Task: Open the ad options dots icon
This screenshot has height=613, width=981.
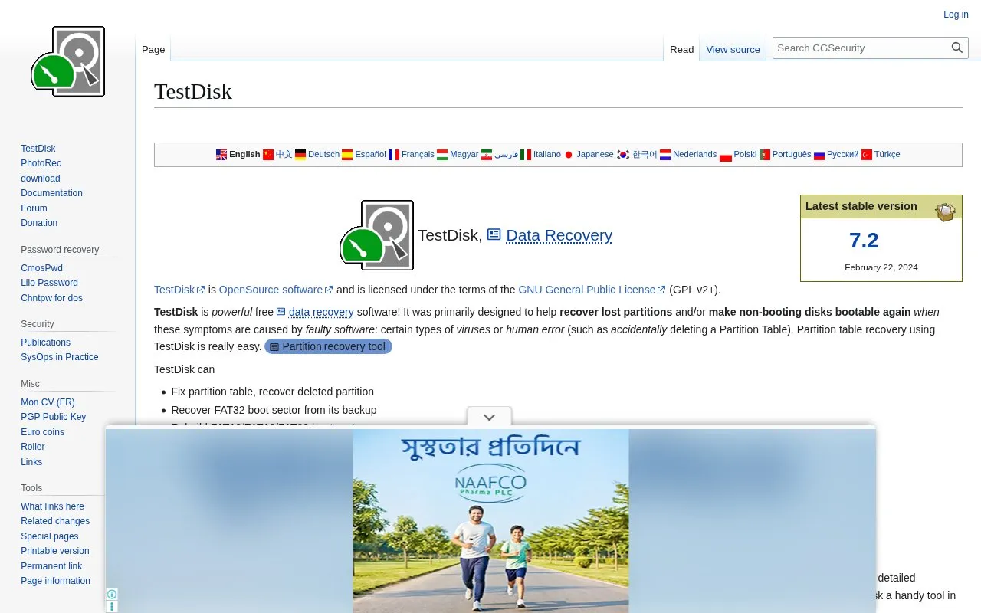Action: click(x=112, y=607)
